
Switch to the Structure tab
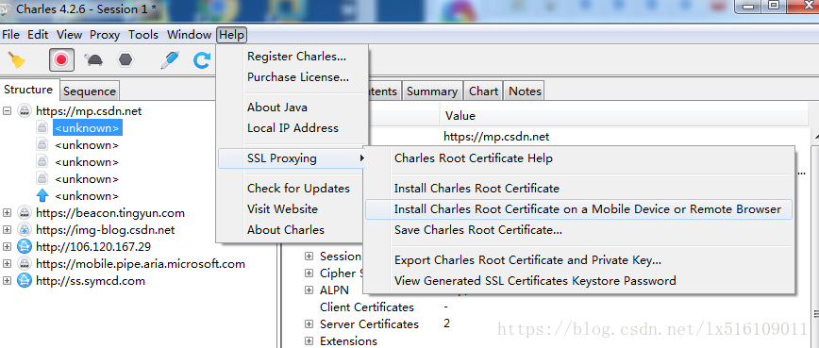tap(29, 90)
